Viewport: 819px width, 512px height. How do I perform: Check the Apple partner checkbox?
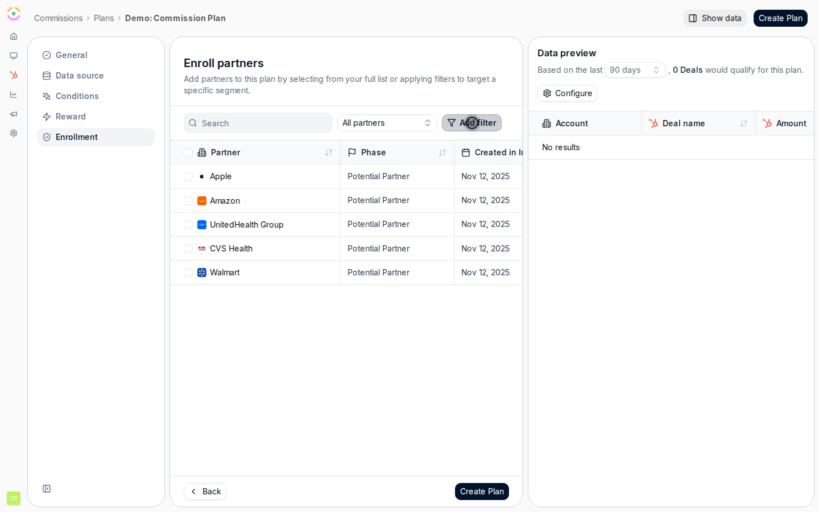(188, 176)
